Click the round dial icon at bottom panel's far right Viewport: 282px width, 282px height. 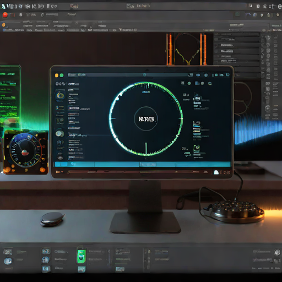pos(277,252)
